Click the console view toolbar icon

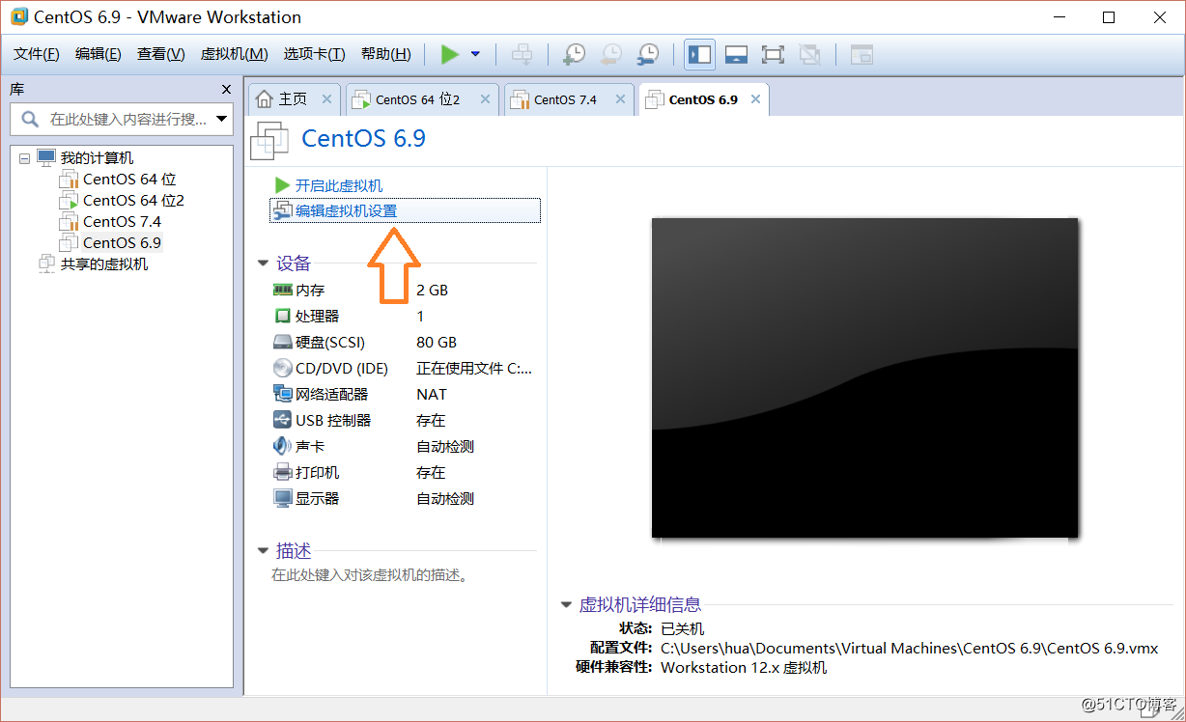click(861, 54)
